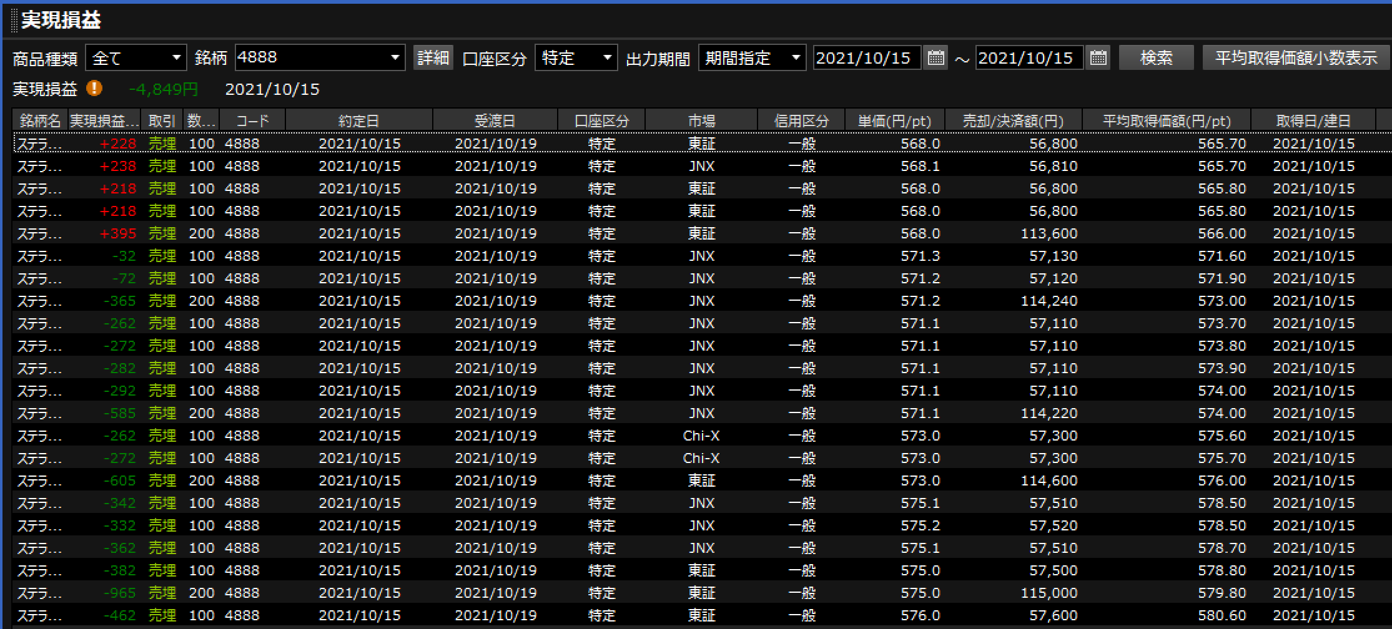Expand the 口座区分 dropdown showing 特定

coord(576,58)
